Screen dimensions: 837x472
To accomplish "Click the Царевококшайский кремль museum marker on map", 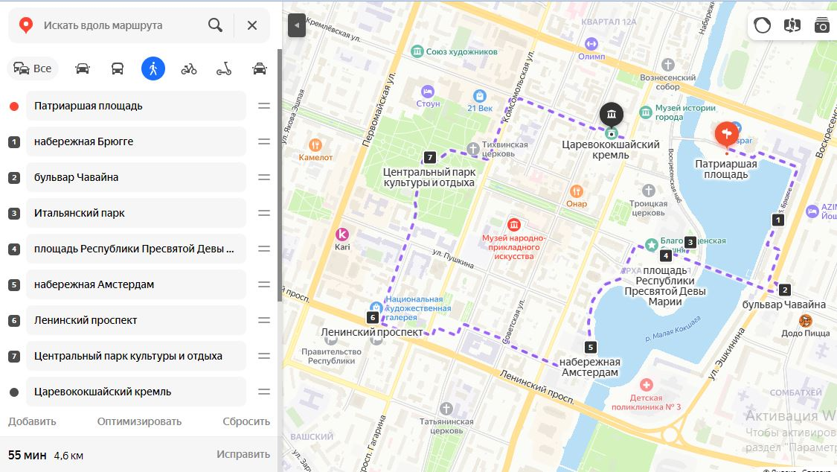I will tap(612, 115).
